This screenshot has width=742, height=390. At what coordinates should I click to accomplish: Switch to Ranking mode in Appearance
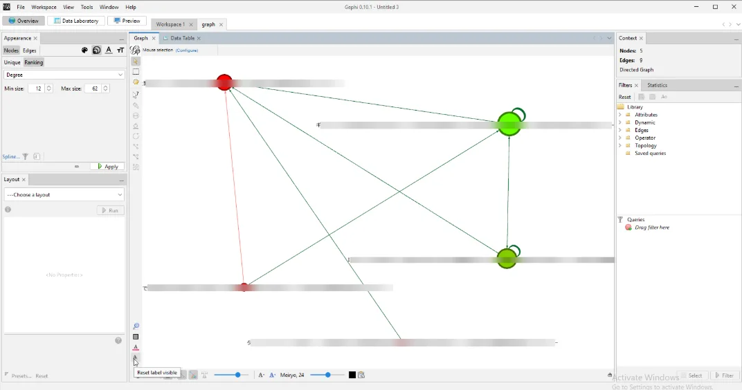coord(34,62)
